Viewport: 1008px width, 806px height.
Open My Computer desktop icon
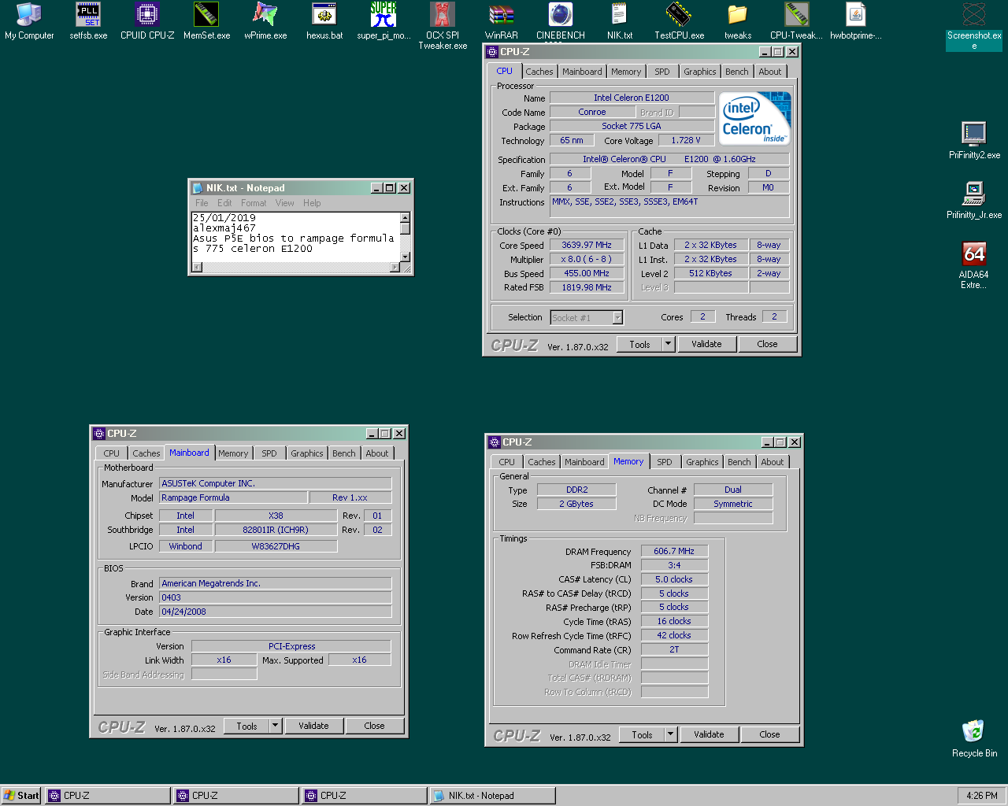29,21
